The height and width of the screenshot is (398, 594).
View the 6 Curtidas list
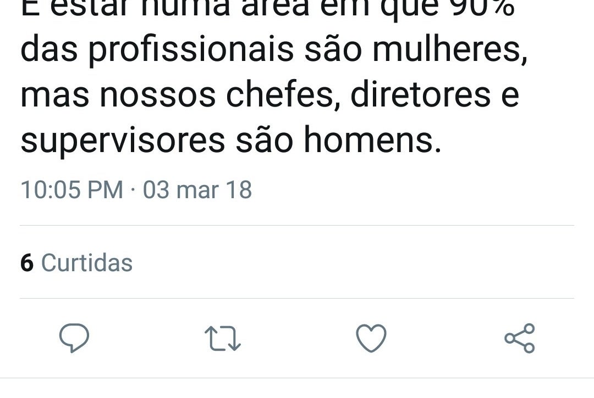(76, 262)
